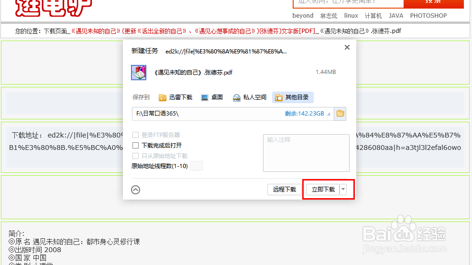Viewport: 472px width, 265px height.
Task: Click the 其他目录 folder icon
Action: pyautogui.click(x=279, y=98)
